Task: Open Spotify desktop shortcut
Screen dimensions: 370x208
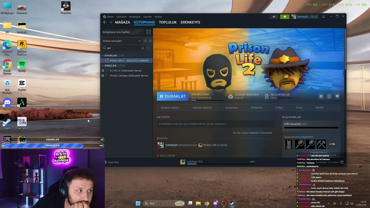Action: click(22, 66)
